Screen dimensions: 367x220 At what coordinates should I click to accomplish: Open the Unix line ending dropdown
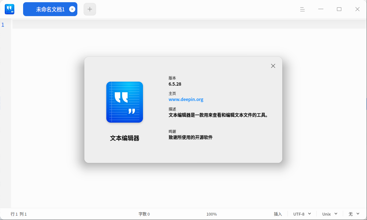[x=330, y=214]
